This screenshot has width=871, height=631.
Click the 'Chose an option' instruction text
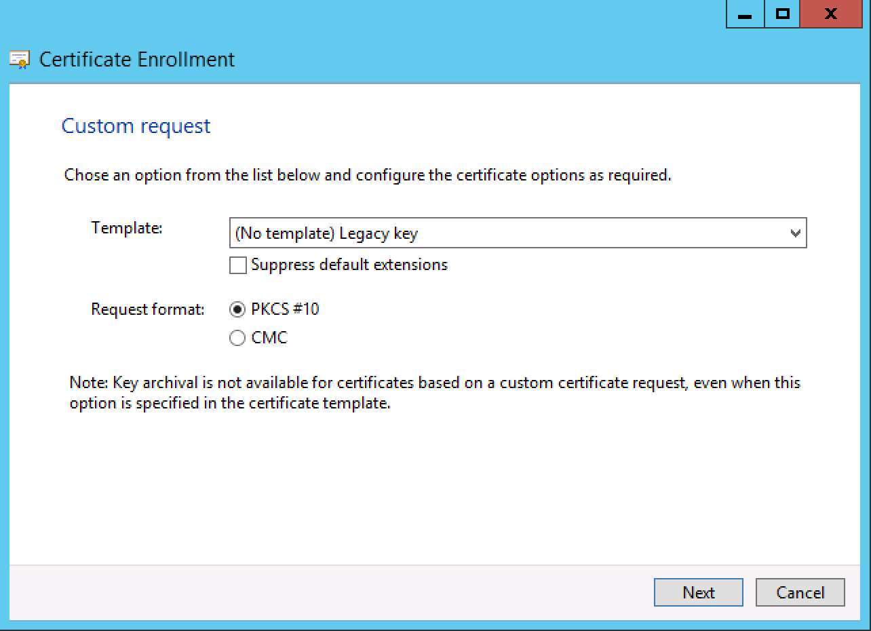(367, 175)
